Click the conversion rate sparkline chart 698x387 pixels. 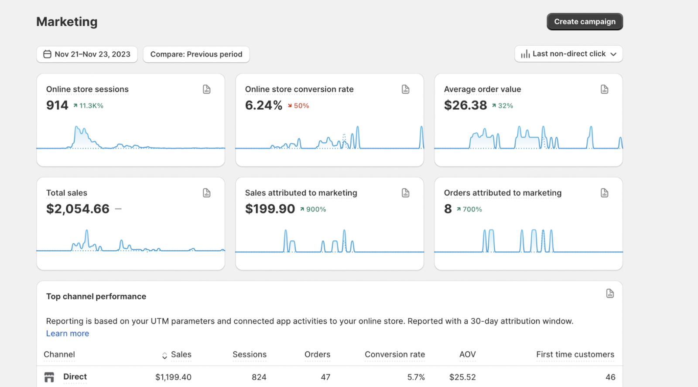coord(330,138)
